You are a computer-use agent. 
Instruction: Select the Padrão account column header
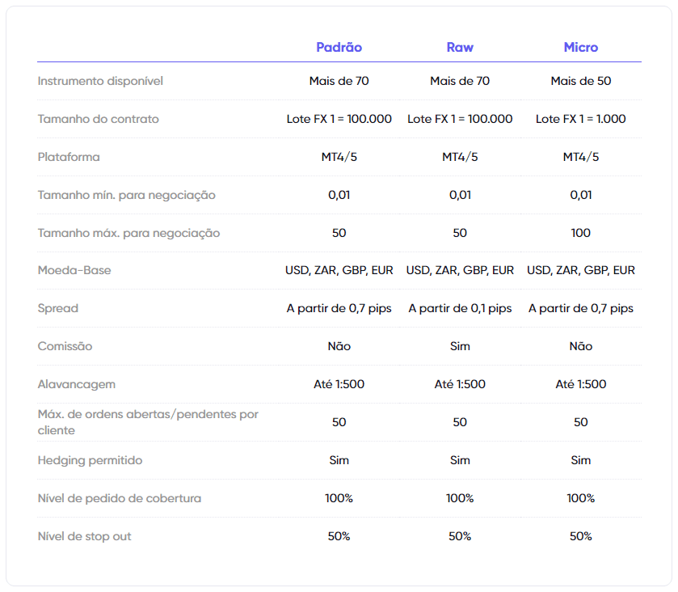[x=339, y=47]
